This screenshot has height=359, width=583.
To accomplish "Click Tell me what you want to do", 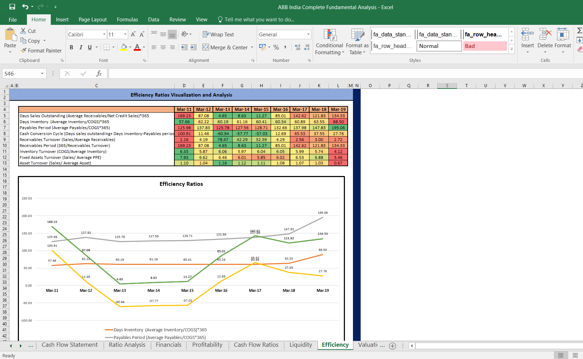I will [x=256, y=20].
